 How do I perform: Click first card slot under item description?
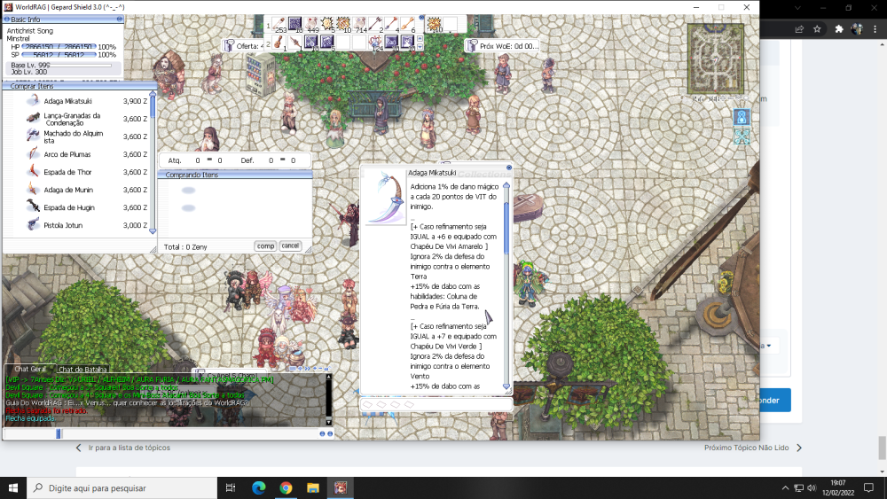coord(368,405)
